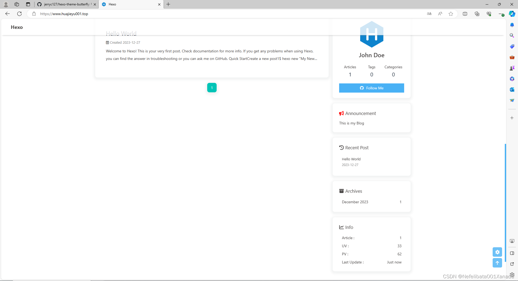Open Tags count link

(372, 71)
